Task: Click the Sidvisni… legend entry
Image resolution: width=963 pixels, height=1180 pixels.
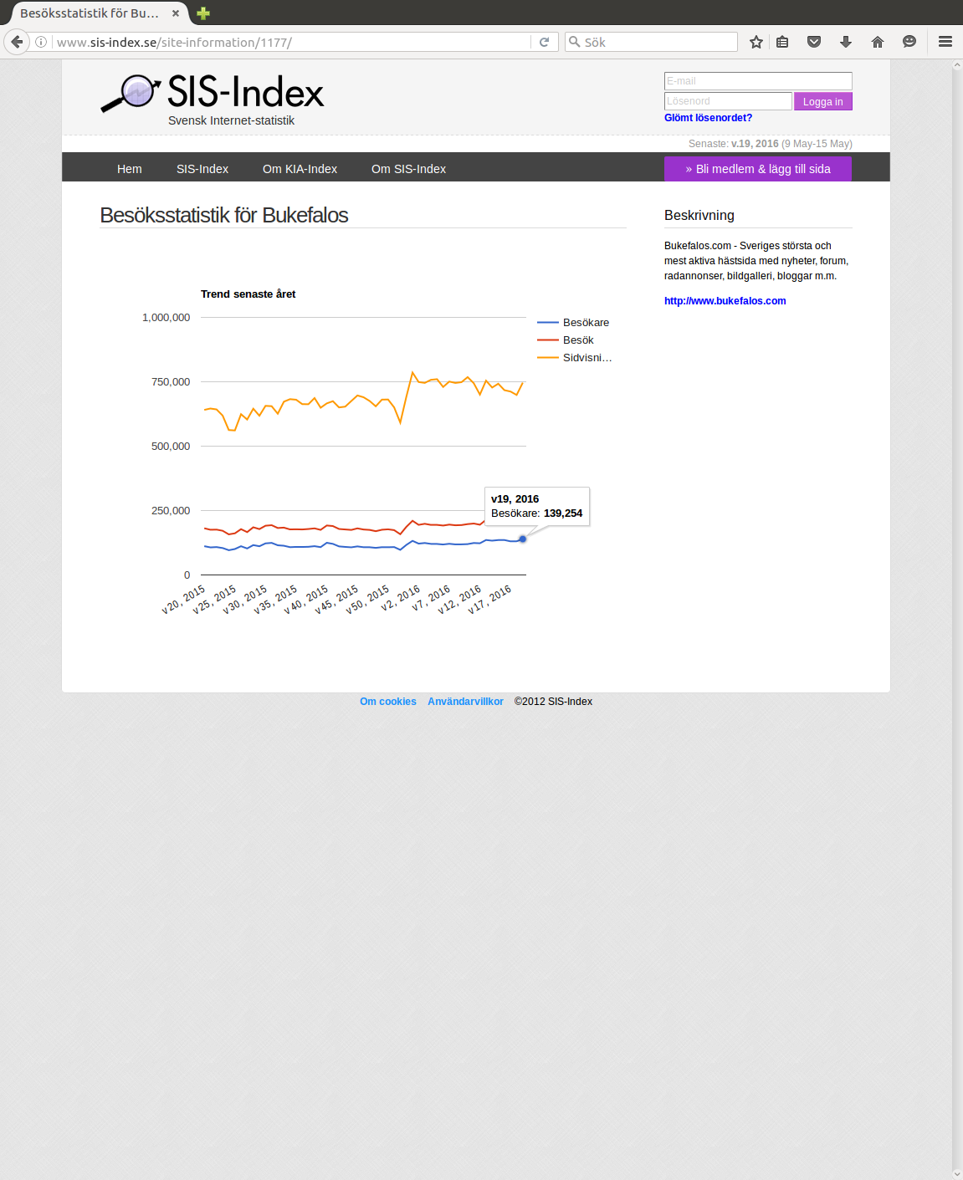Action: click(x=575, y=358)
